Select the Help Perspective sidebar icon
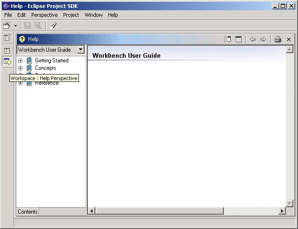Viewport: 298px width, 229px height. (x=7, y=61)
